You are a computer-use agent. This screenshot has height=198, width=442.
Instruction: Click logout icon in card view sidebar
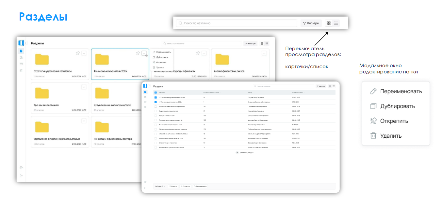coord(21,176)
